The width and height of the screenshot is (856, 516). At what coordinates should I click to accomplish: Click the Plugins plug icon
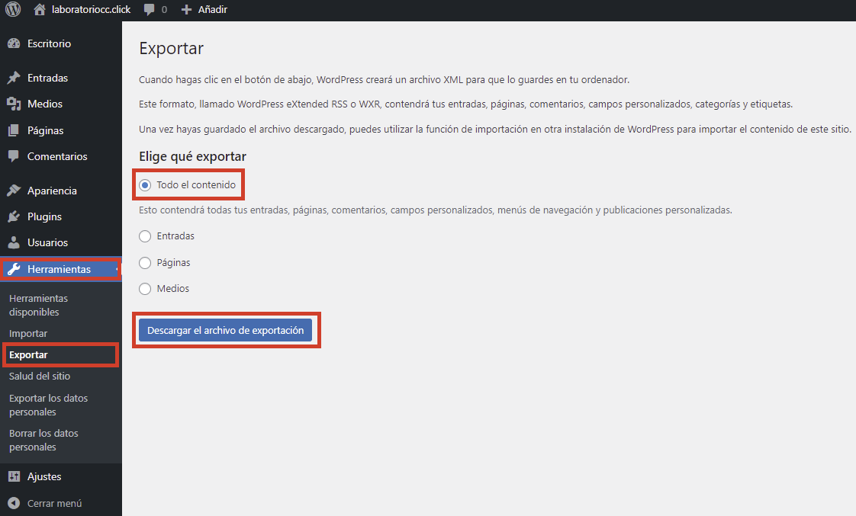coord(14,216)
